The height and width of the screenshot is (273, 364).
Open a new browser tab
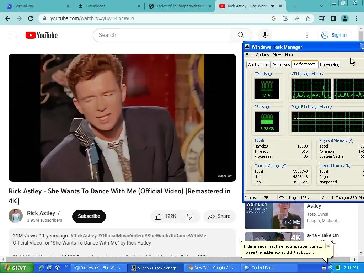click(294, 6)
